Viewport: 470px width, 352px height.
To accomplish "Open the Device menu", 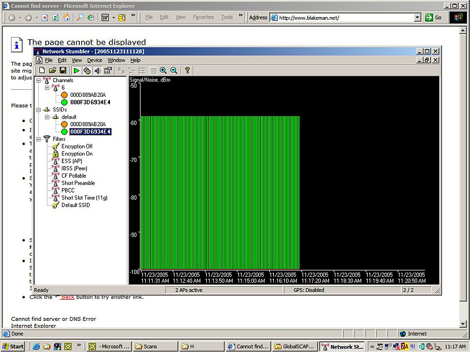I will [x=95, y=60].
